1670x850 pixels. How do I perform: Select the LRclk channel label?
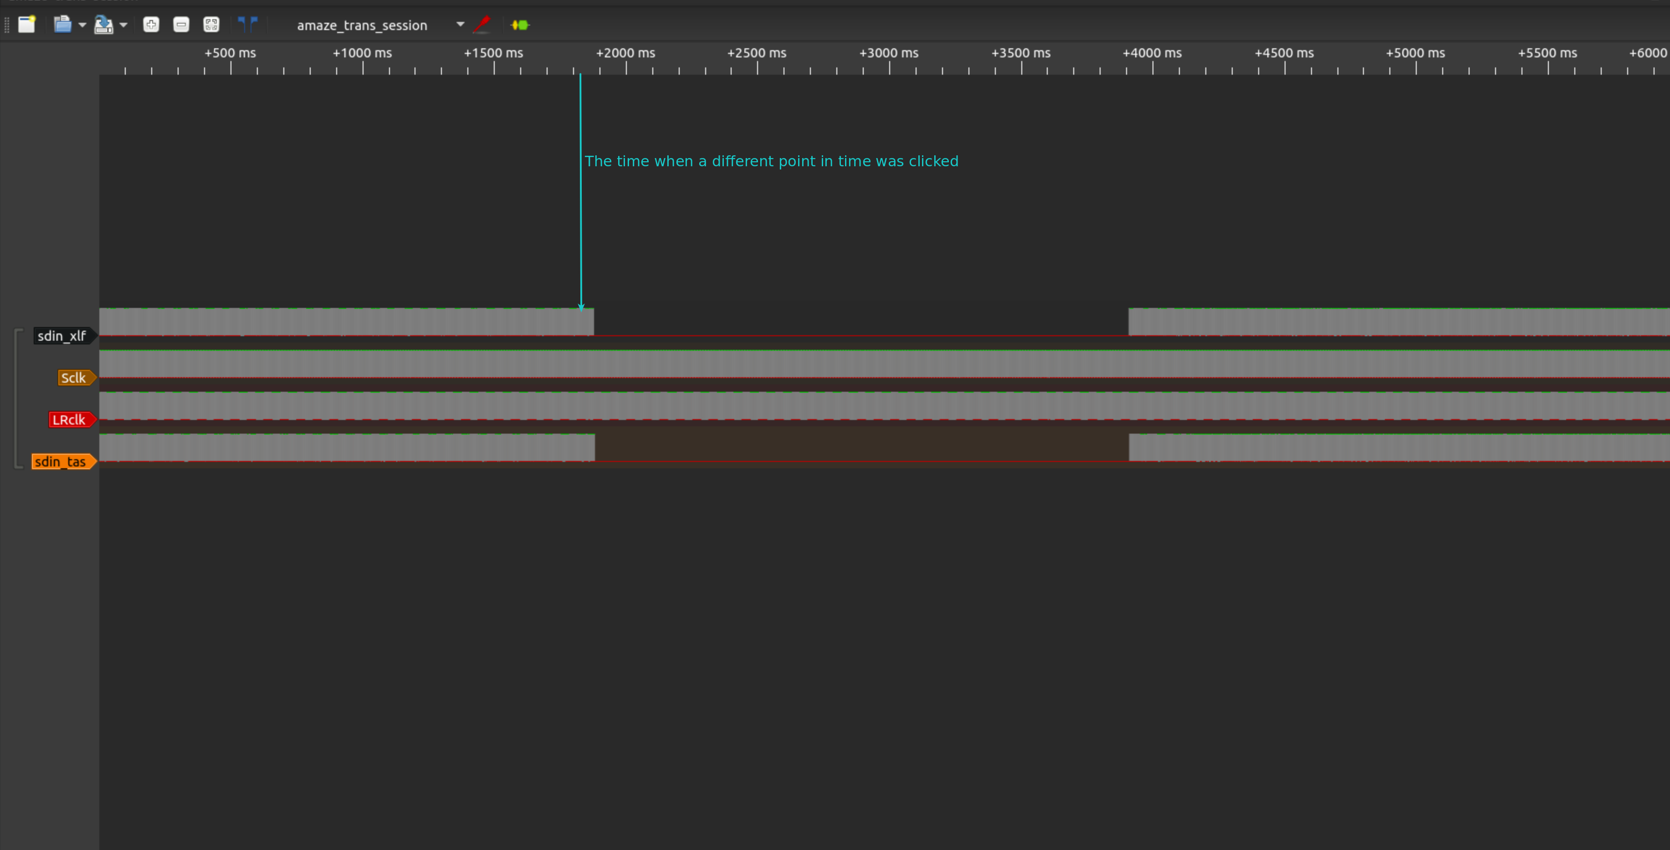point(72,420)
